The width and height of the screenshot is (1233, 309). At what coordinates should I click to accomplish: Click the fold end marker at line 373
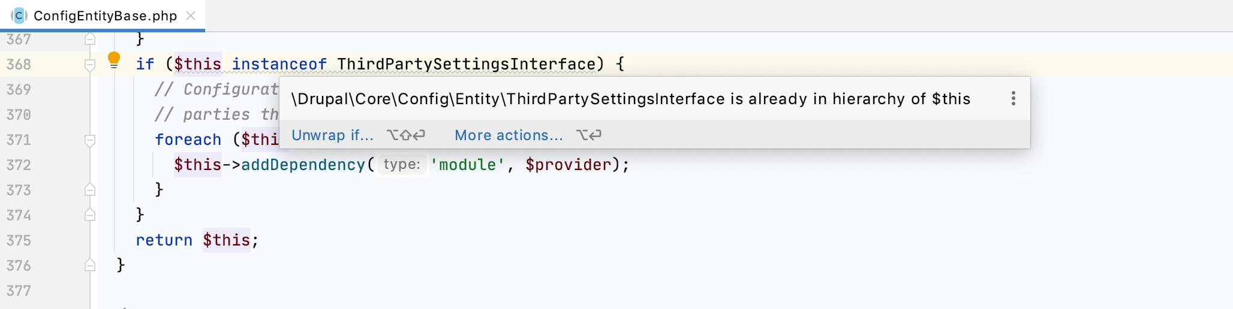[x=90, y=190]
